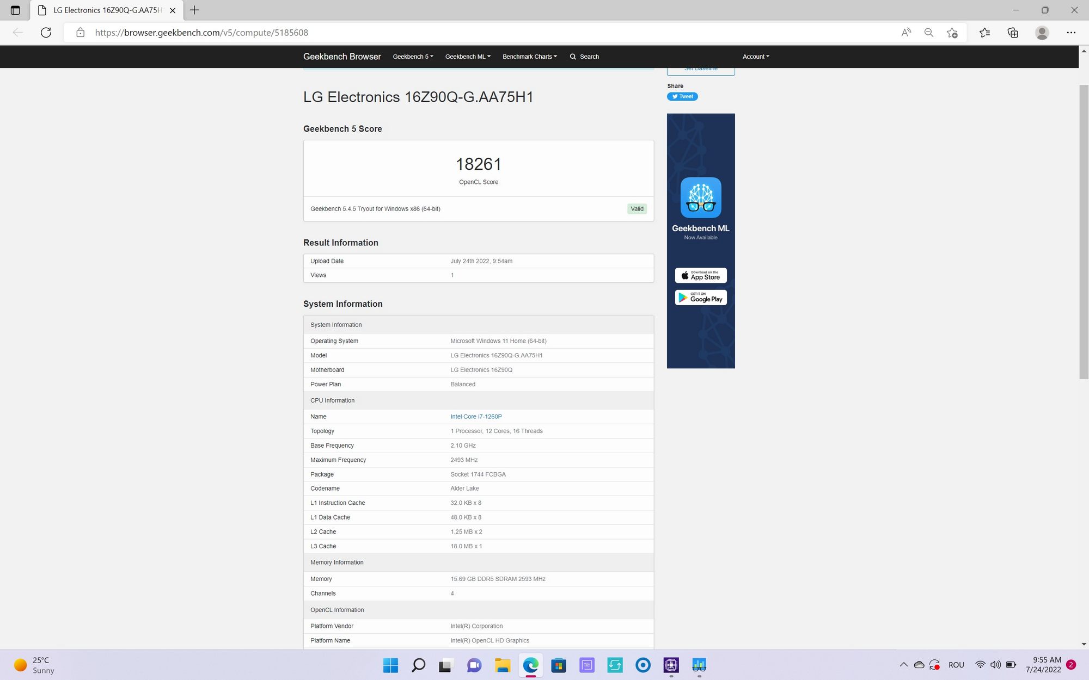
Task: Click the Download on the App Store badge
Action: (x=701, y=275)
